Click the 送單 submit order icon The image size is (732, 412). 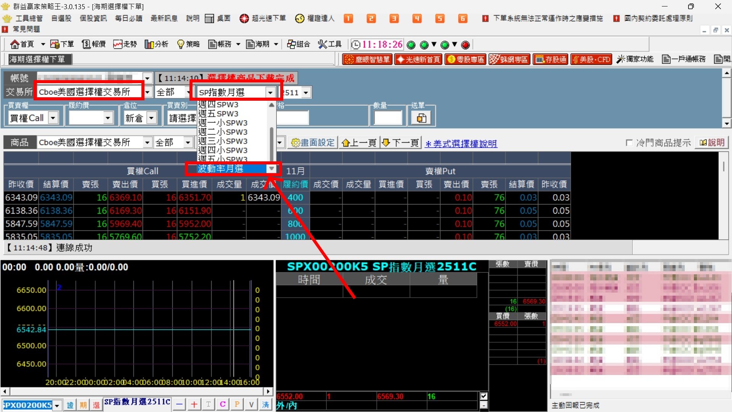pyautogui.click(x=421, y=118)
